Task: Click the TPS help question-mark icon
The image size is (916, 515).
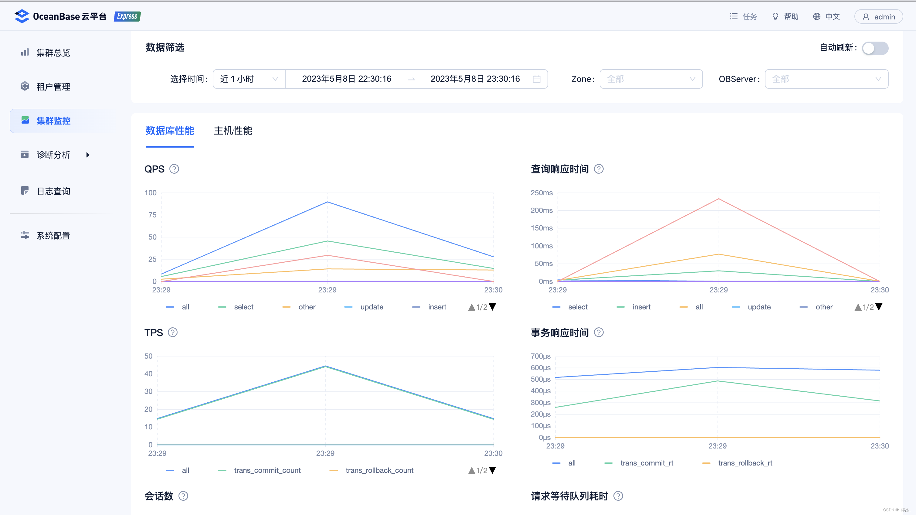Action: pos(172,333)
